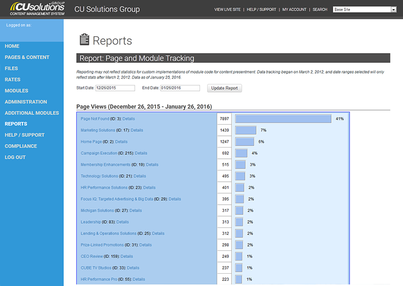The image size is (403, 286).
Task: Open Details for Prize-Linked Promotions
Action: tap(145, 245)
